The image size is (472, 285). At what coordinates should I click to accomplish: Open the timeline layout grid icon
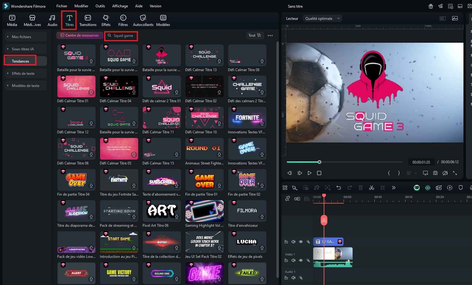click(x=285, y=188)
